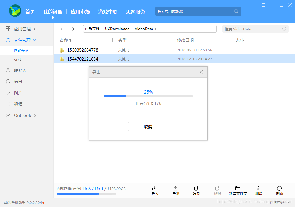Click the 应用管理 grid icon
The width and height of the screenshot is (295, 207).
[8, 29]
